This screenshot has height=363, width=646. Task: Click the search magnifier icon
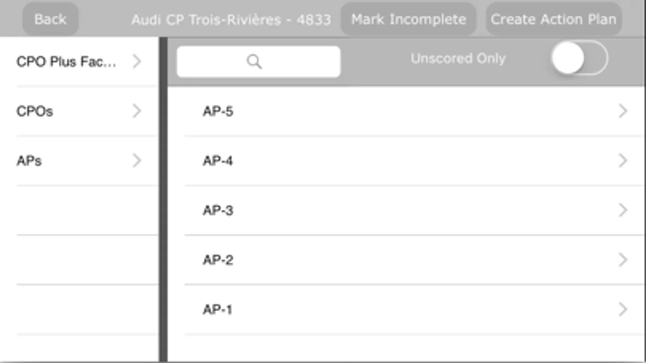pyautogui.click(x=254, y=62)
